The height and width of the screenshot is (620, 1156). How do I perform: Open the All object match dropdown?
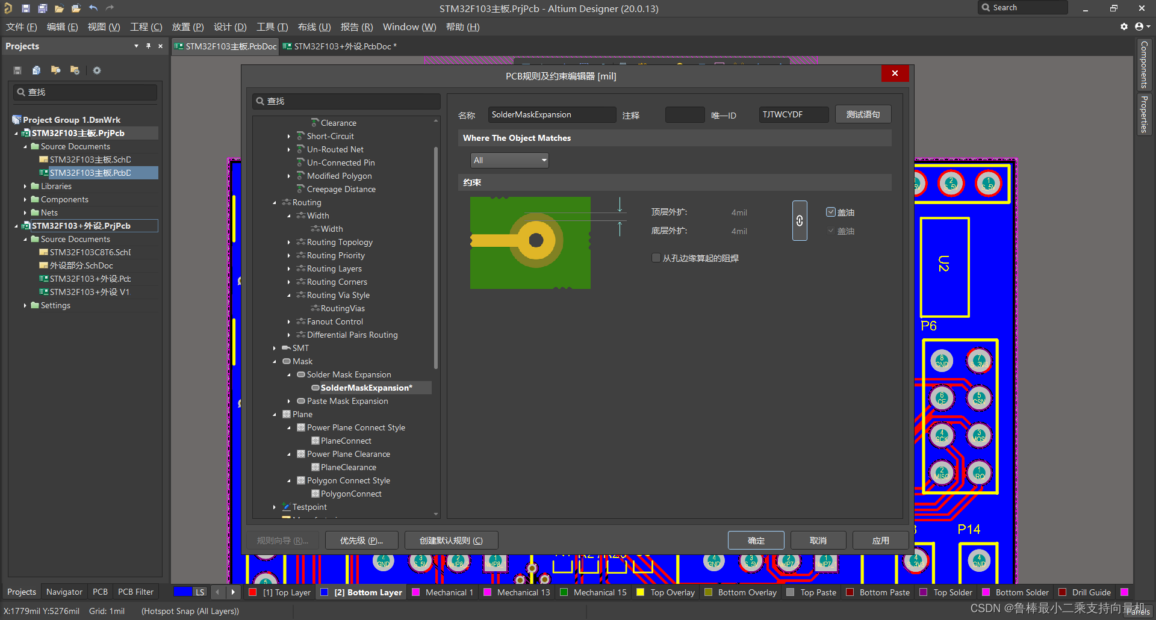click(509, 160)
